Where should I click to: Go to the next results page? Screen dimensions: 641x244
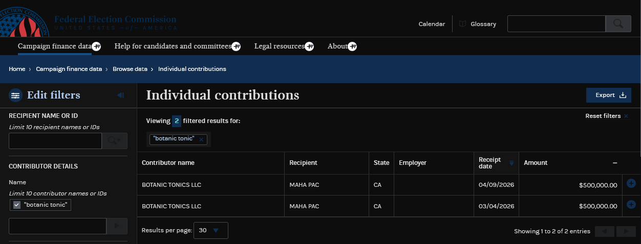(626, 231)
